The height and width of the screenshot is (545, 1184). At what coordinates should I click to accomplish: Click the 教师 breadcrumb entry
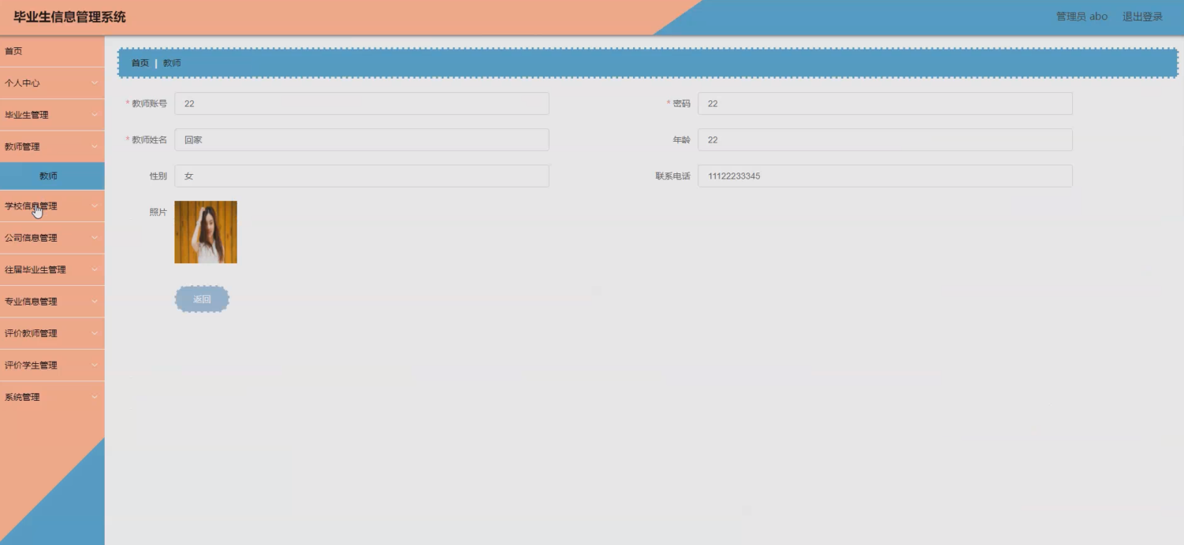pos(172,63)
